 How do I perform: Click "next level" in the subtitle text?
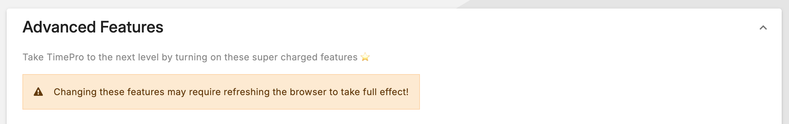(x=137, y=57)
